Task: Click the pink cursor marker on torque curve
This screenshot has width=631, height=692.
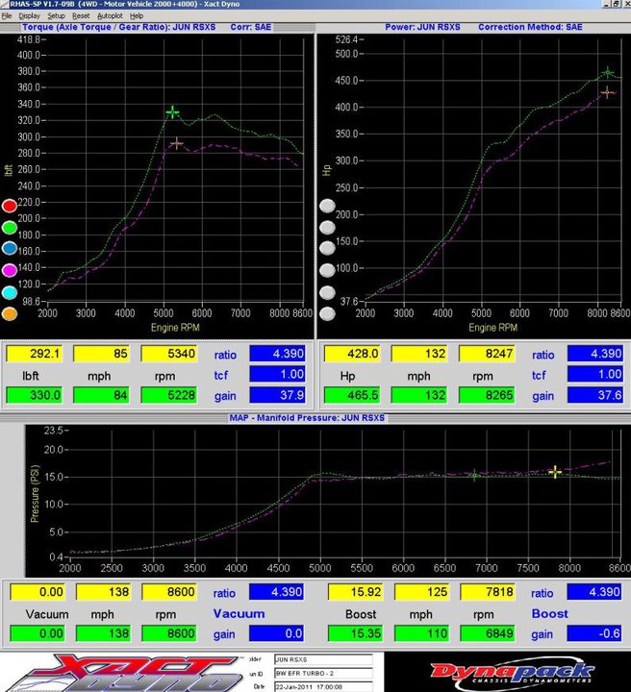Action: [x=176, y=143]
